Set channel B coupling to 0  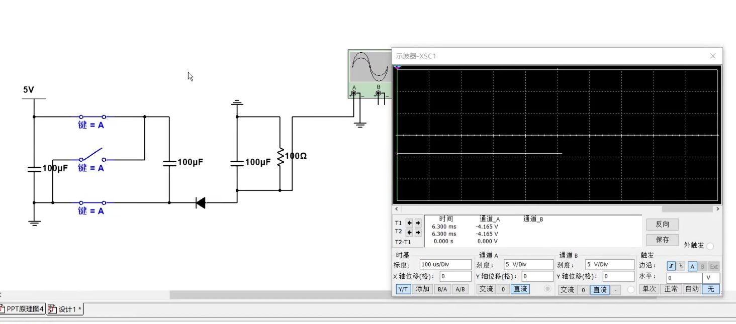pos(583,290)
